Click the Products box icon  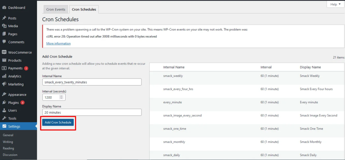point(4,60)
